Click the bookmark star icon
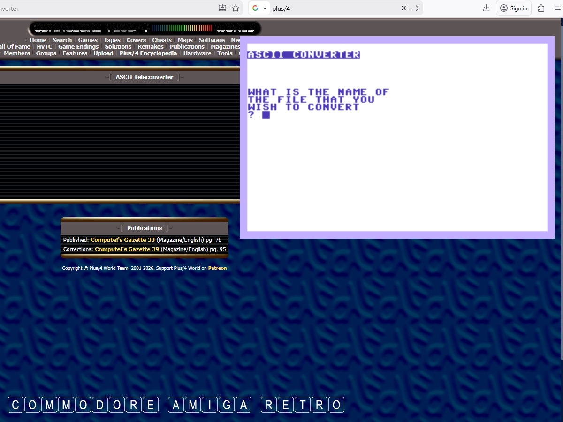This screenshot has height=422, width=563. point(236,8)
